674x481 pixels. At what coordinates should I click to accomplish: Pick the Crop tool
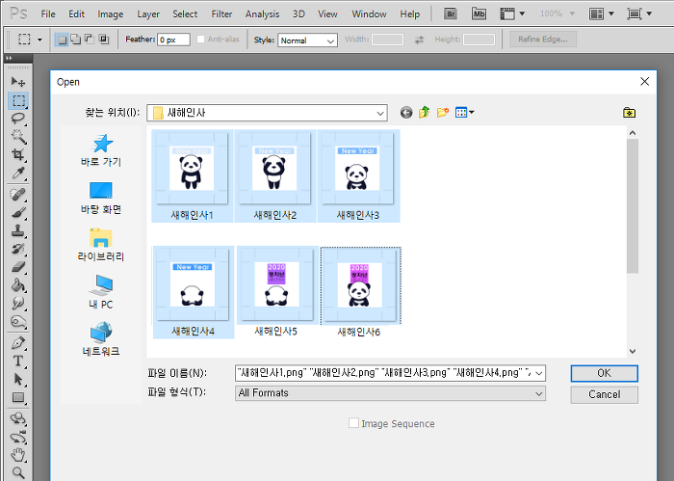[x=17, y=154]
